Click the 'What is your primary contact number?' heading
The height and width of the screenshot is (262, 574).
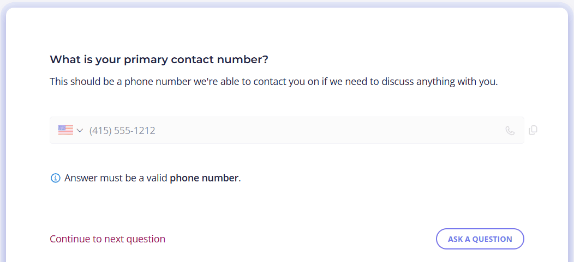(159, 59)
